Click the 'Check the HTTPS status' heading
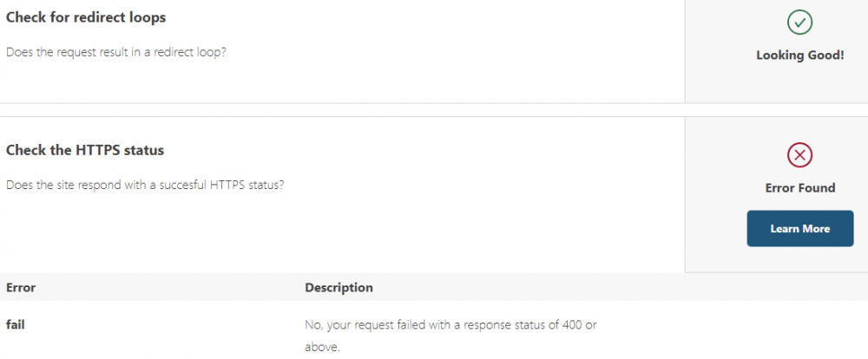Screen dimensions: 868x359 point(85,150)
